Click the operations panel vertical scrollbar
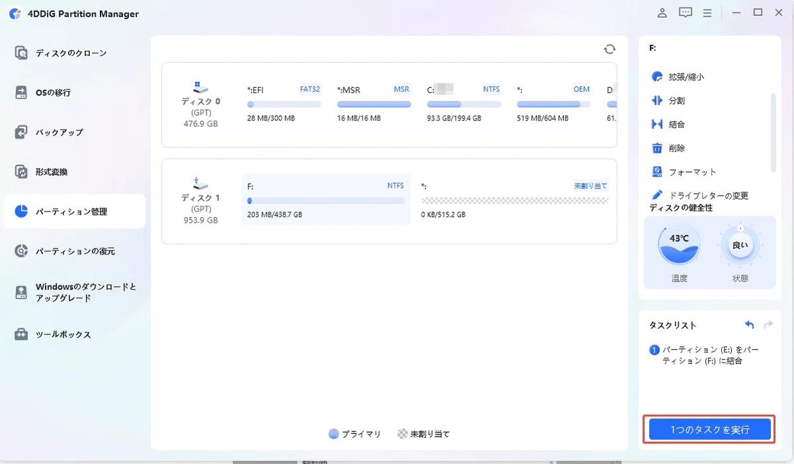794x464 pixels. (773, 132)
